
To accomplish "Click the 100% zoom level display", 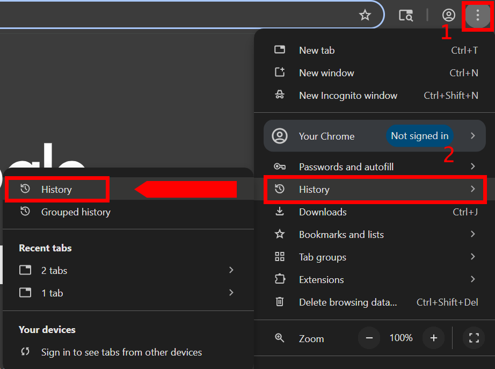I will [401, 338].
